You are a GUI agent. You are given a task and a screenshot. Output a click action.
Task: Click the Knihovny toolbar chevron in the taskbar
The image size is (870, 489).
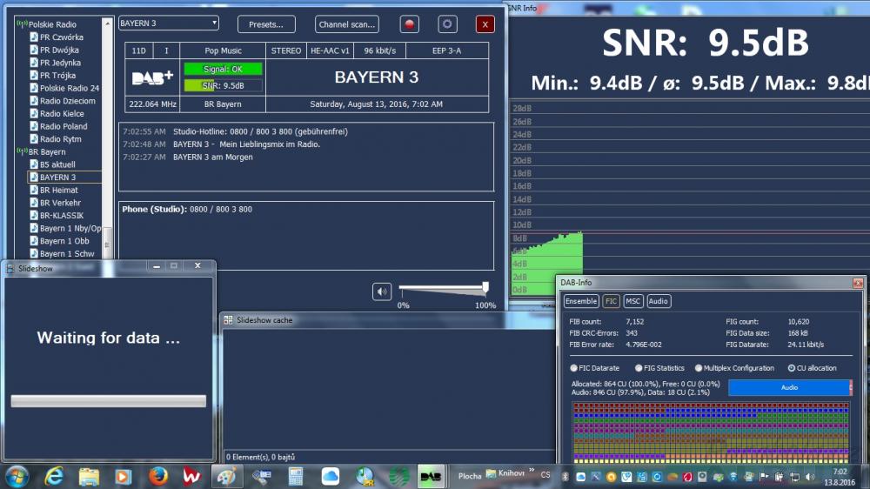[532, 471]
